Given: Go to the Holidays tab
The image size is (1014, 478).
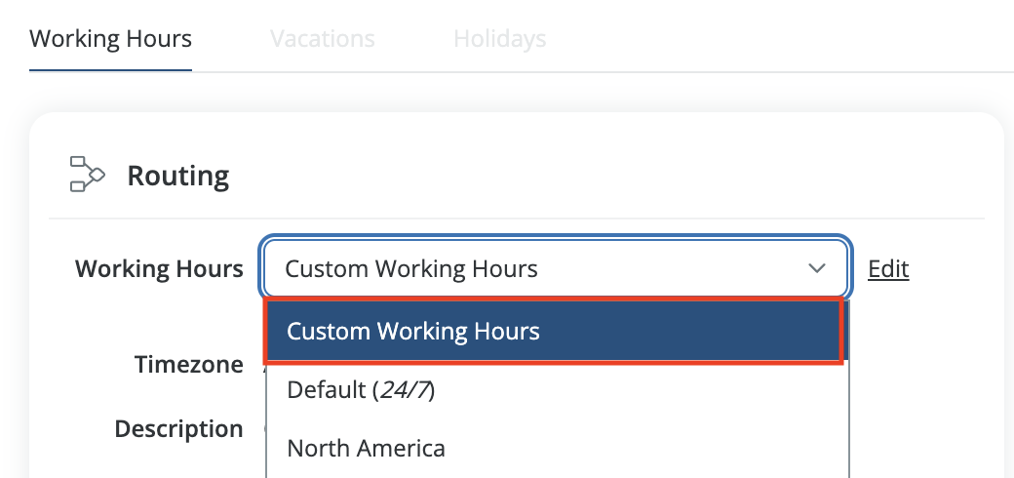Looking at the screenshot, I should point(499,39).
